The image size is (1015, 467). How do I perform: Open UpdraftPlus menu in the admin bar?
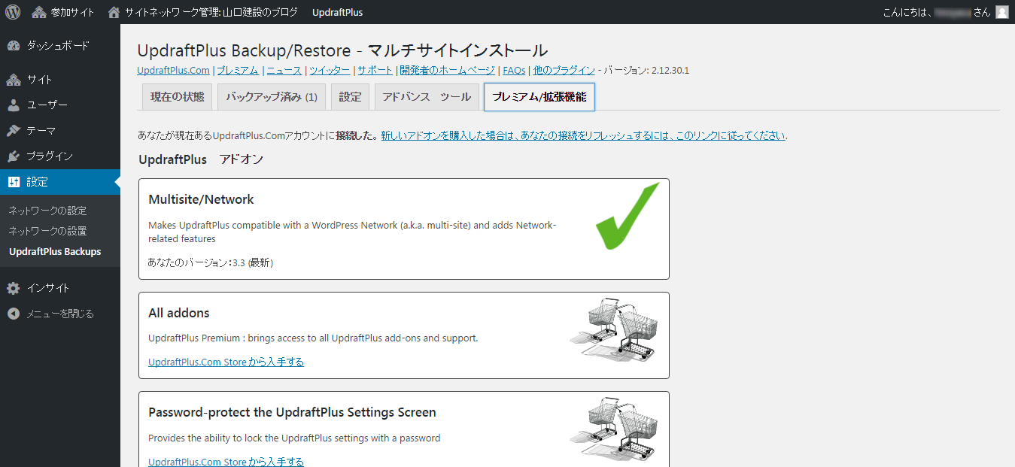[338, 12]
